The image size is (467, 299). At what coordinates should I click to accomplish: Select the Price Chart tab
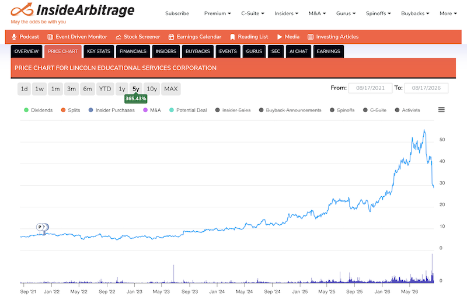tap(63, 51)
